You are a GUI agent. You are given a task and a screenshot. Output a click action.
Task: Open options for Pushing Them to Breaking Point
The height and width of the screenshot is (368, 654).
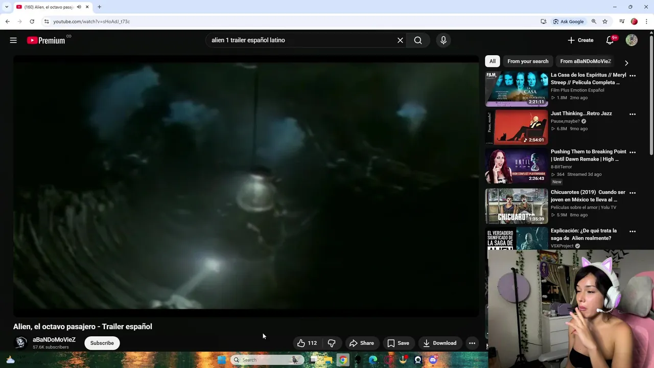point(633,152)
